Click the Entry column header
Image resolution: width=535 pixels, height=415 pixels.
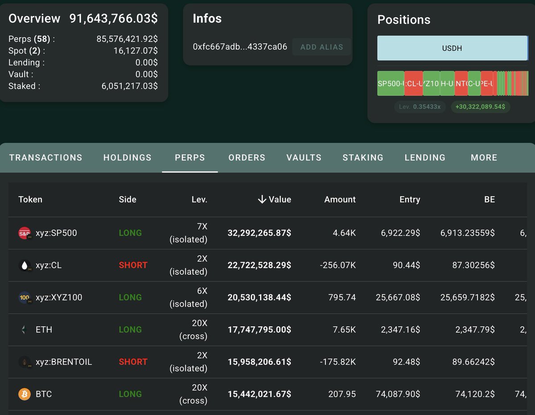pos(409,199)
